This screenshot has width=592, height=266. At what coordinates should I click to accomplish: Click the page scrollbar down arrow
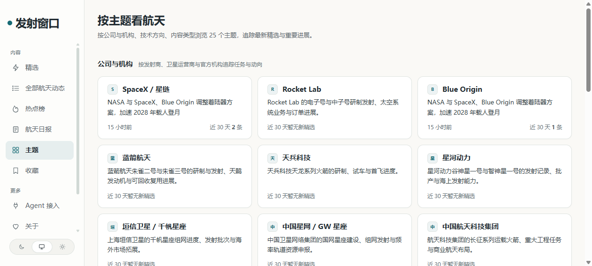(x=588, y=262)
